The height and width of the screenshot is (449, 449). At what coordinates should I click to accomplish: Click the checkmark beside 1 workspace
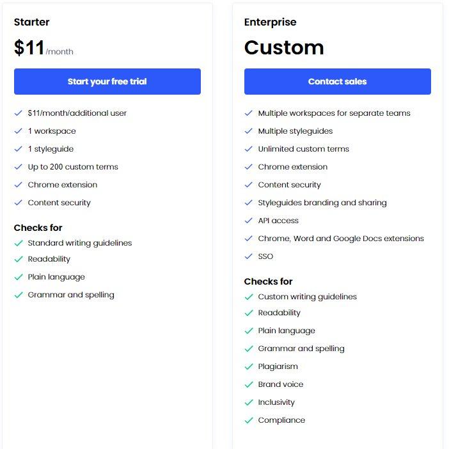[19, 131]
